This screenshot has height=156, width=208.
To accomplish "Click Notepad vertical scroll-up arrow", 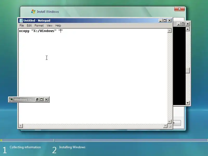I will (170, 31).
